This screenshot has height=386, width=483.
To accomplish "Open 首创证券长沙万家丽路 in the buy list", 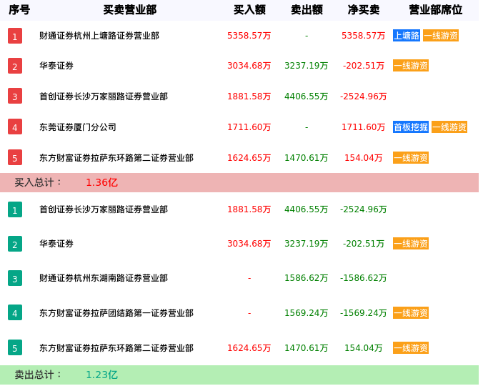I will coord(104,96).
